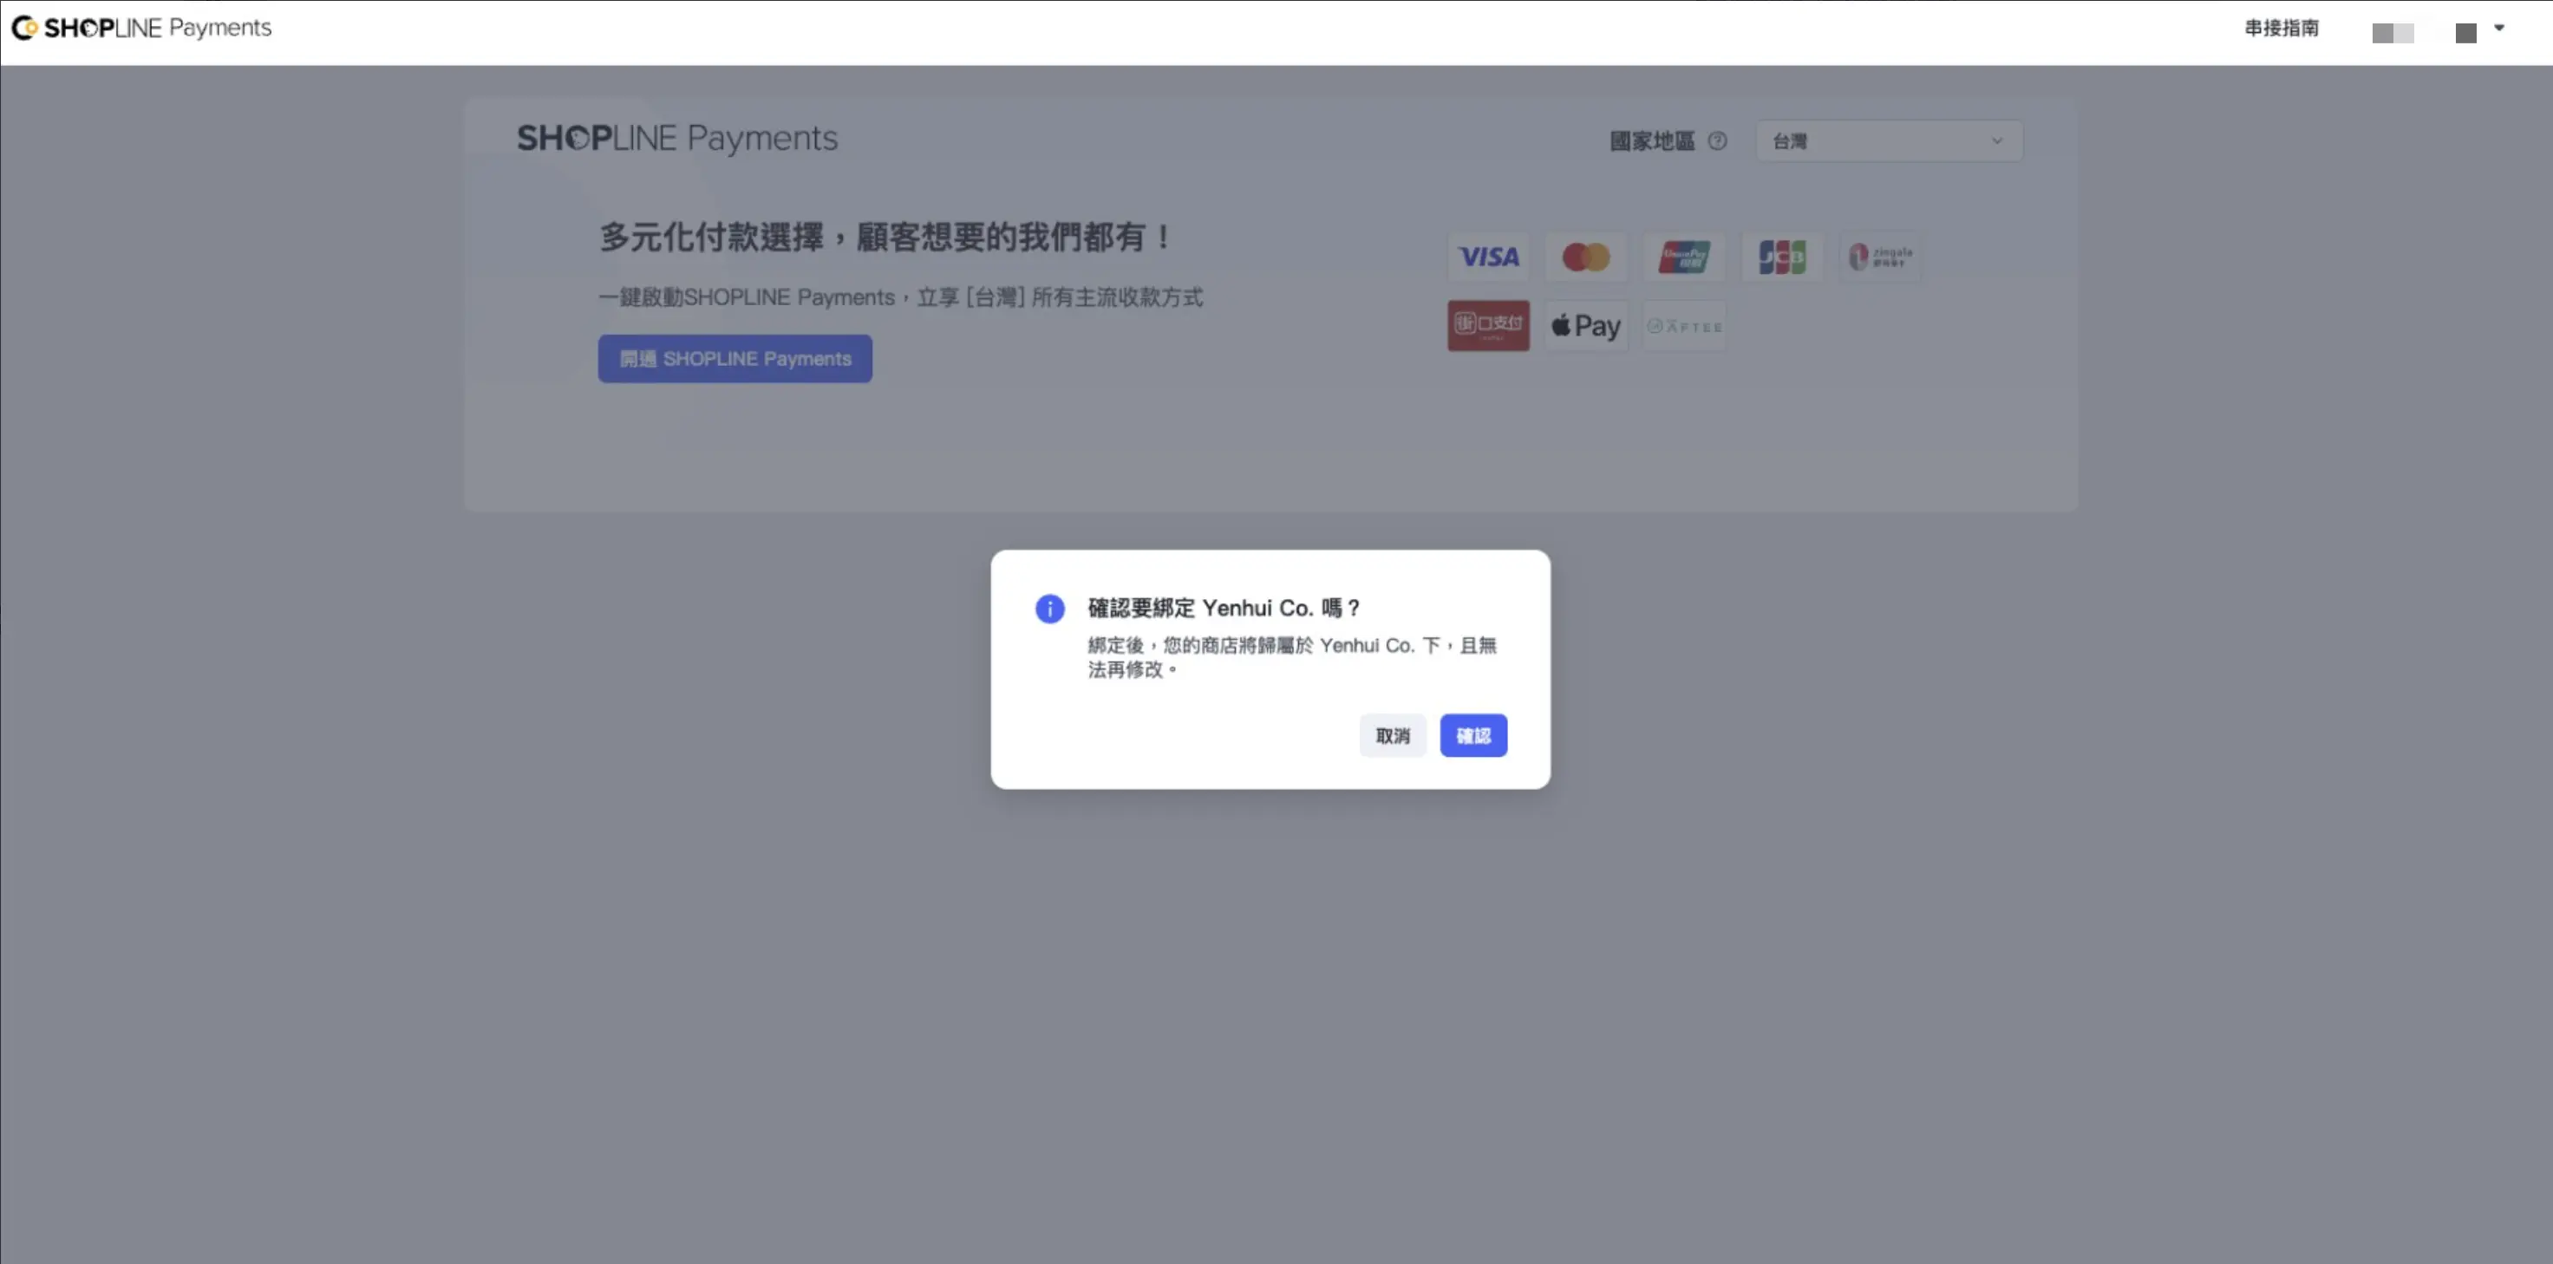Click the 開通 SHOPLINE Payments button
Screen dimensions: 2553x1264
[735, 359]
